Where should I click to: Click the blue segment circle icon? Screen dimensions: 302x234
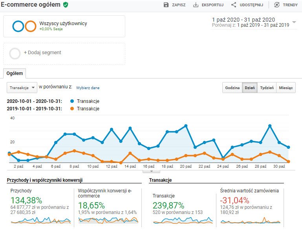tap(18, 26)
